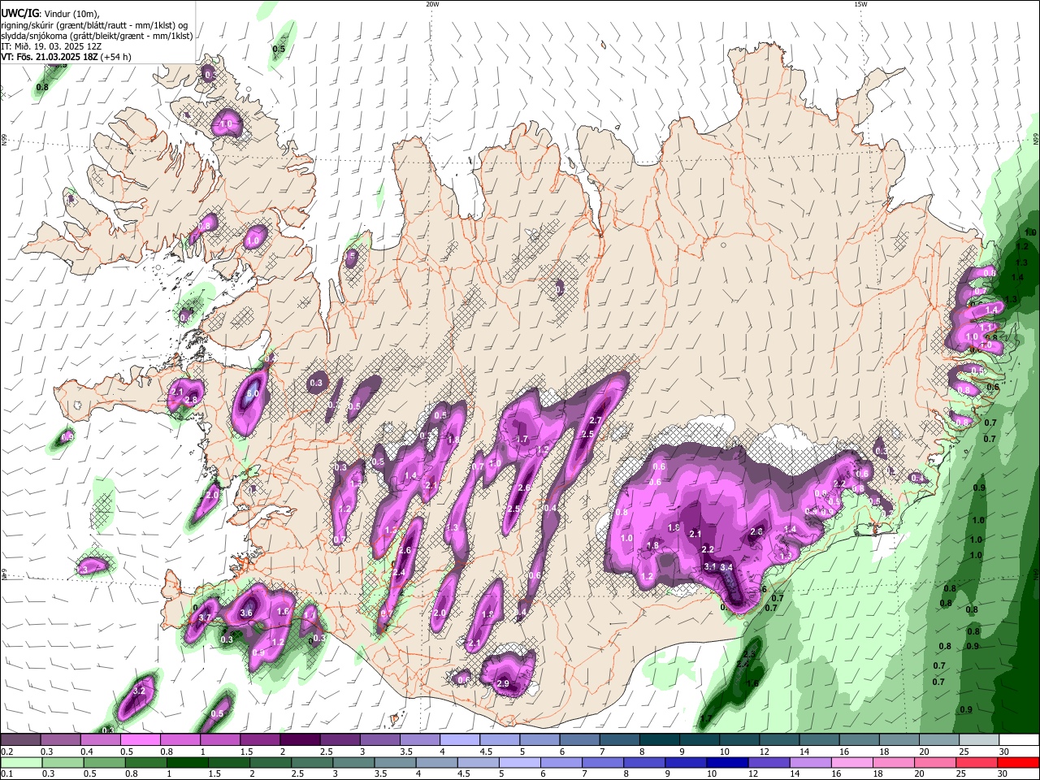Click the title line 'UWC/IG: Vindur (10m),'
1040x780 pixels.
tap(50, 13)
